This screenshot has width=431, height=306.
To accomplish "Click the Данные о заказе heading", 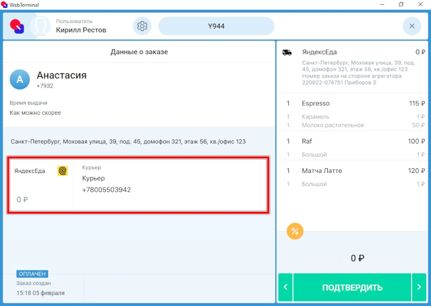I will tap(139, 52).
